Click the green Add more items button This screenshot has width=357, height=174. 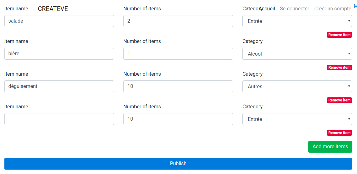[330, 147]
